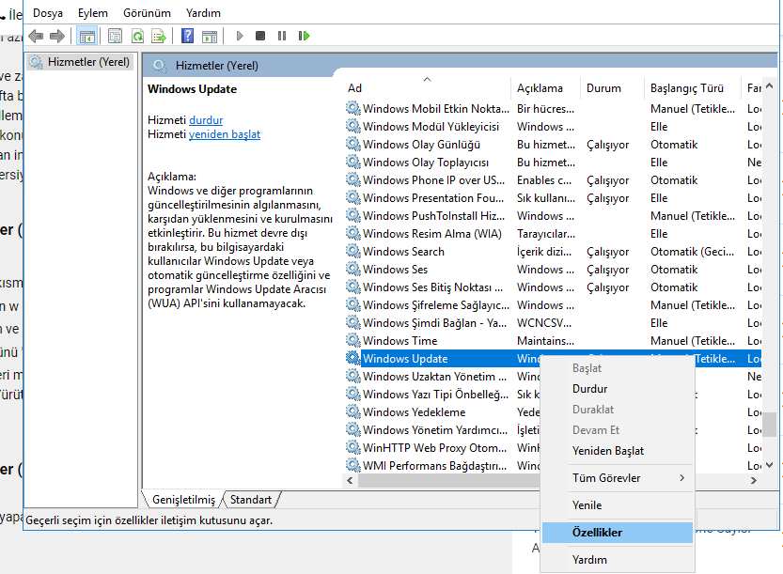Screen dimensions: 783x574
Task: Select Hizmetler (Yerel) in the left tree
Action: click(x=88, y=62)
